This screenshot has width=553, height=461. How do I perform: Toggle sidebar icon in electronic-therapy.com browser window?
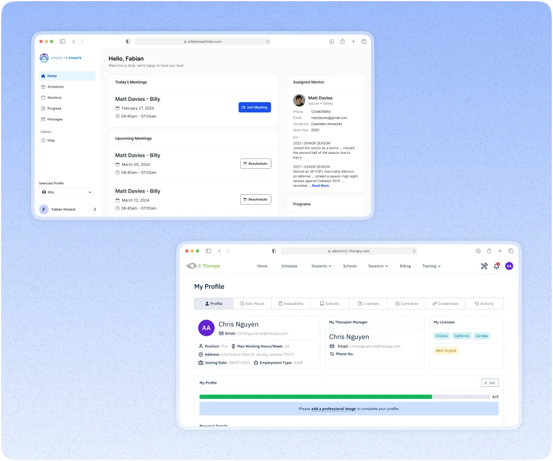pyautogui.click(x=209, y=251)
